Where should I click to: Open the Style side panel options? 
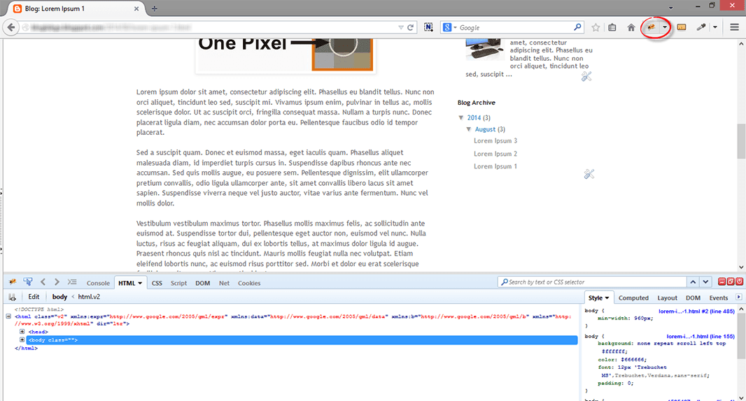pos(607,298)
